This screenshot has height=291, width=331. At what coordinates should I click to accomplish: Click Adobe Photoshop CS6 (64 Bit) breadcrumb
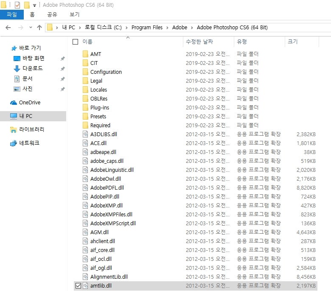pos(232,28)
